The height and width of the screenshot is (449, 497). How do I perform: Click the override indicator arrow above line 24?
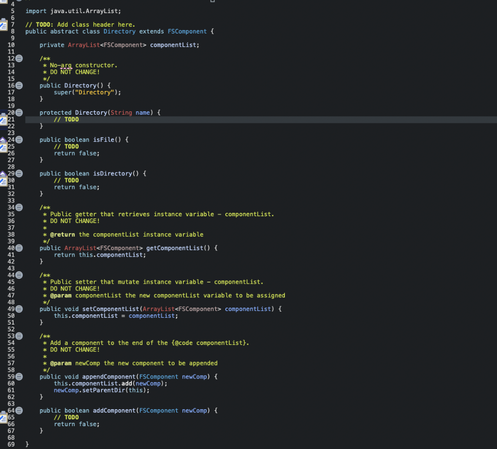coord(3,139)
